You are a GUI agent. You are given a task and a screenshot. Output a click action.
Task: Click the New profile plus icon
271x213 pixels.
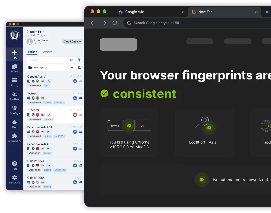(14, 53)
